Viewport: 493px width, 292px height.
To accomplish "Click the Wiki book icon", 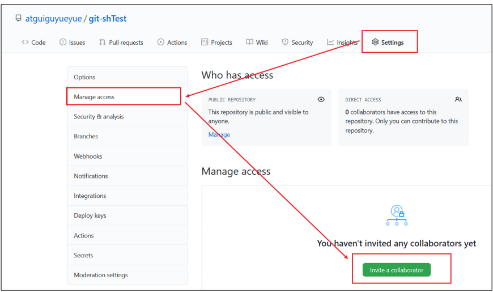I will pyautogui.click(x=249, y=42).
